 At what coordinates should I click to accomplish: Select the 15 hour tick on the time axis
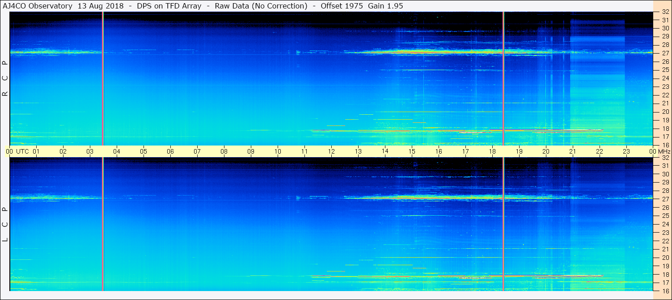pyautogui.click(x=412, y=151)
